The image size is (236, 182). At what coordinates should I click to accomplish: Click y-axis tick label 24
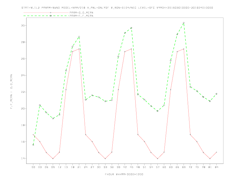(x=23, y=75)
